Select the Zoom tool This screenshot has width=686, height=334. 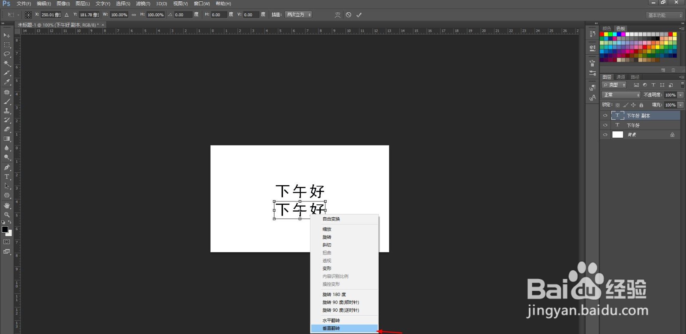tap(7, 215)
